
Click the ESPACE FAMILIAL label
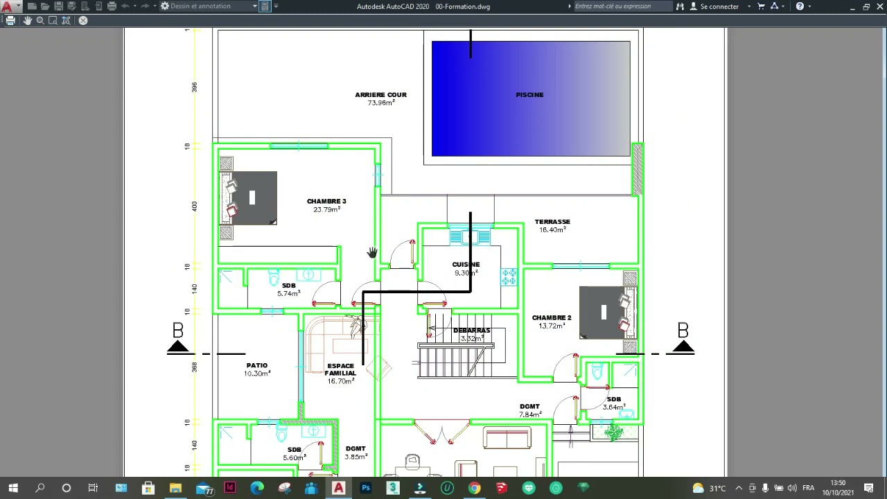coord(340,369)
